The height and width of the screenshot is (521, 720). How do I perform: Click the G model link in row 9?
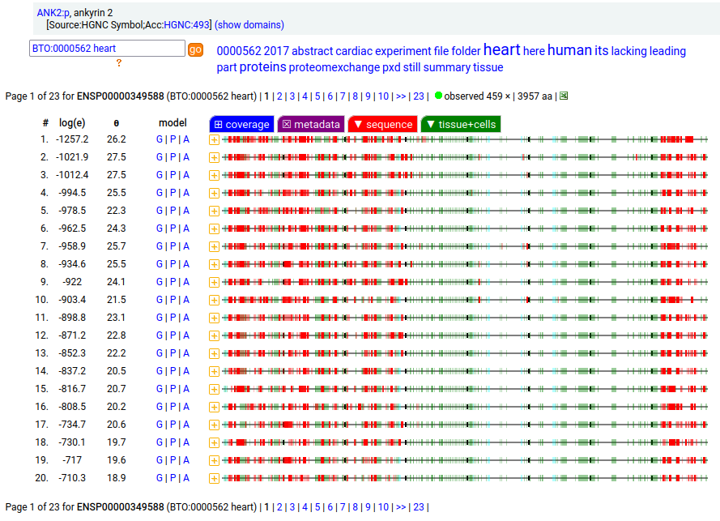click(x=160, y=282)
